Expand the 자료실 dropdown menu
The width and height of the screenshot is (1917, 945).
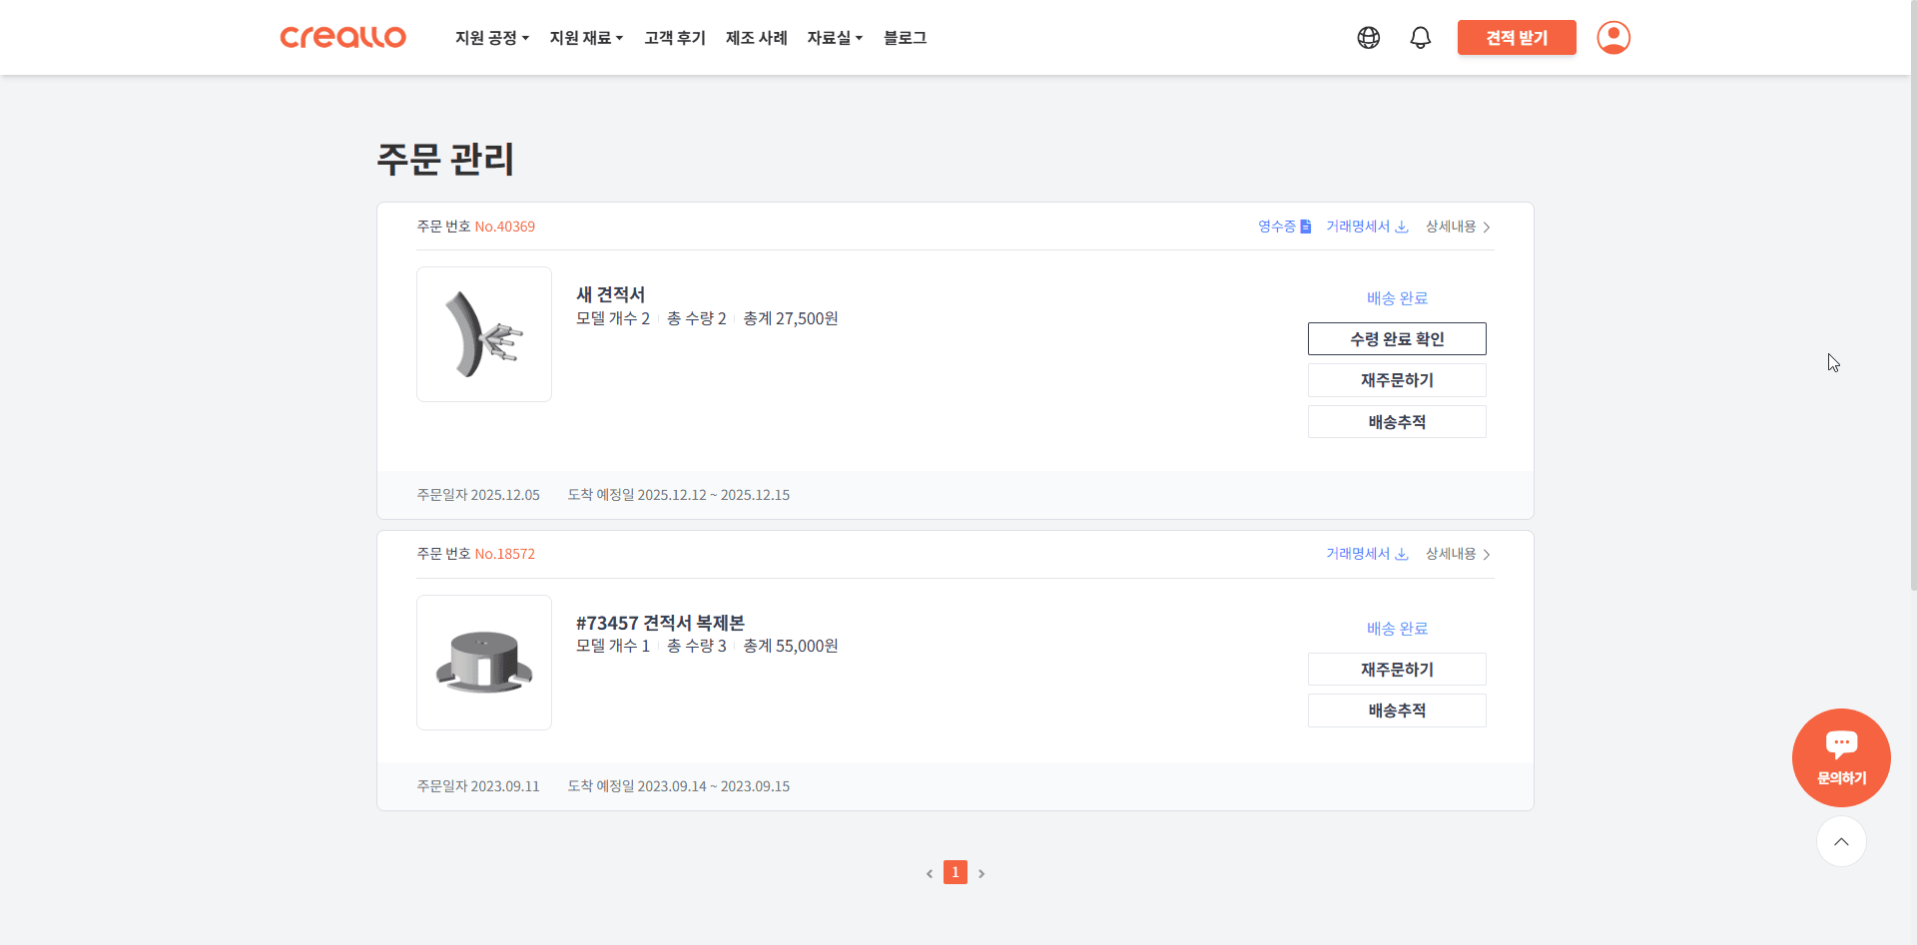[x=835, y=38]
